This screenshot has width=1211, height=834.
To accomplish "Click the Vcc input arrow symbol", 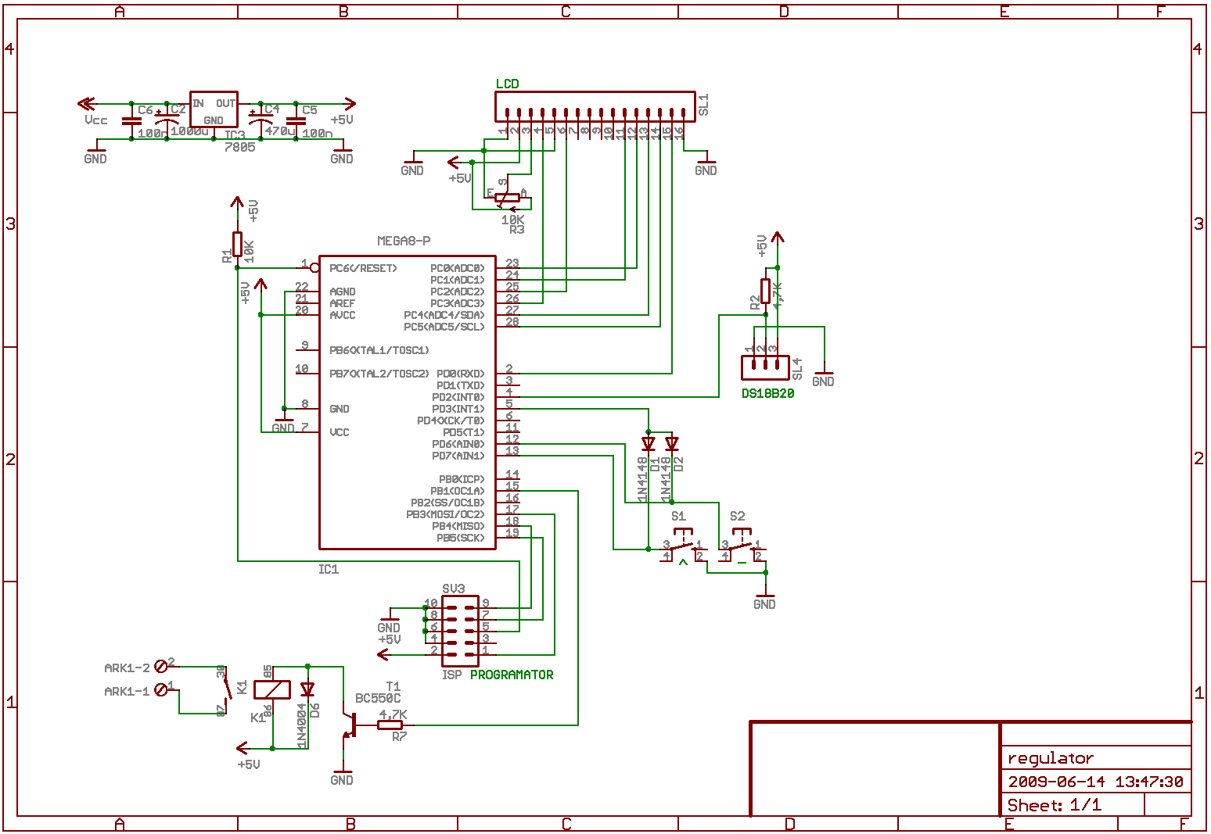I will click(x=86, y=103).
